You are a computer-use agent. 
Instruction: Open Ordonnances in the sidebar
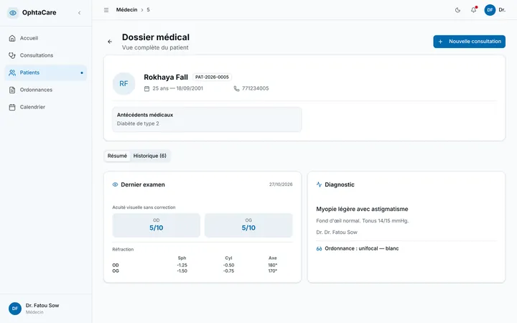coord(45,90)
